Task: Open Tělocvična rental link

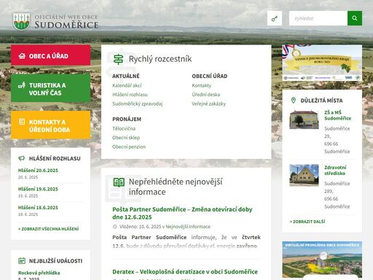Action: coord(124,128)
